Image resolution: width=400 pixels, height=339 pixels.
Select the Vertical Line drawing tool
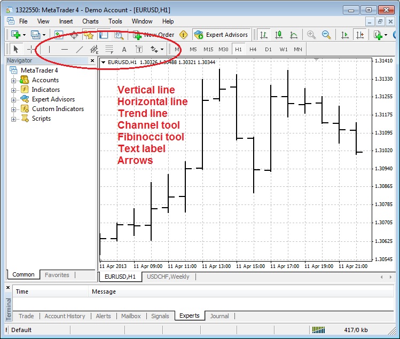pos(49,49)
